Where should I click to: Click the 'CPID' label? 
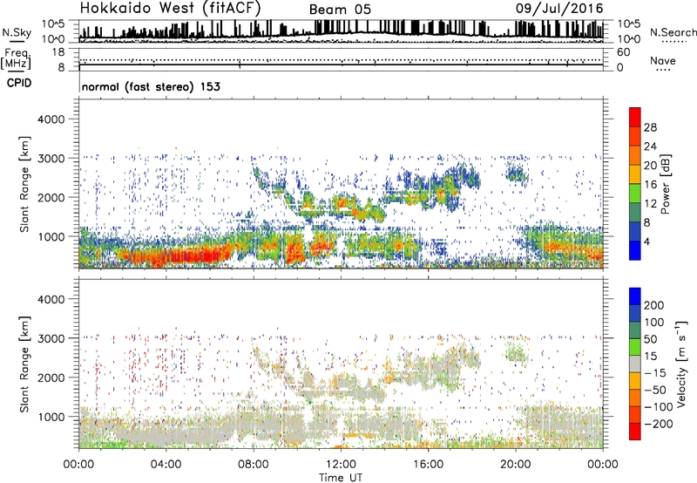pyautogui.click(x=18, y=83)
